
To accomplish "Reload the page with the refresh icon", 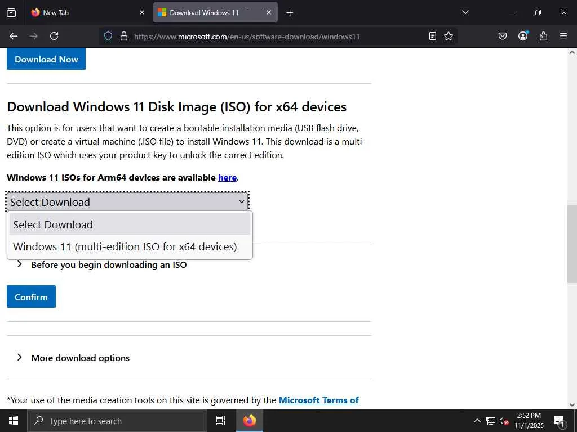I will (x=54, y=36).
